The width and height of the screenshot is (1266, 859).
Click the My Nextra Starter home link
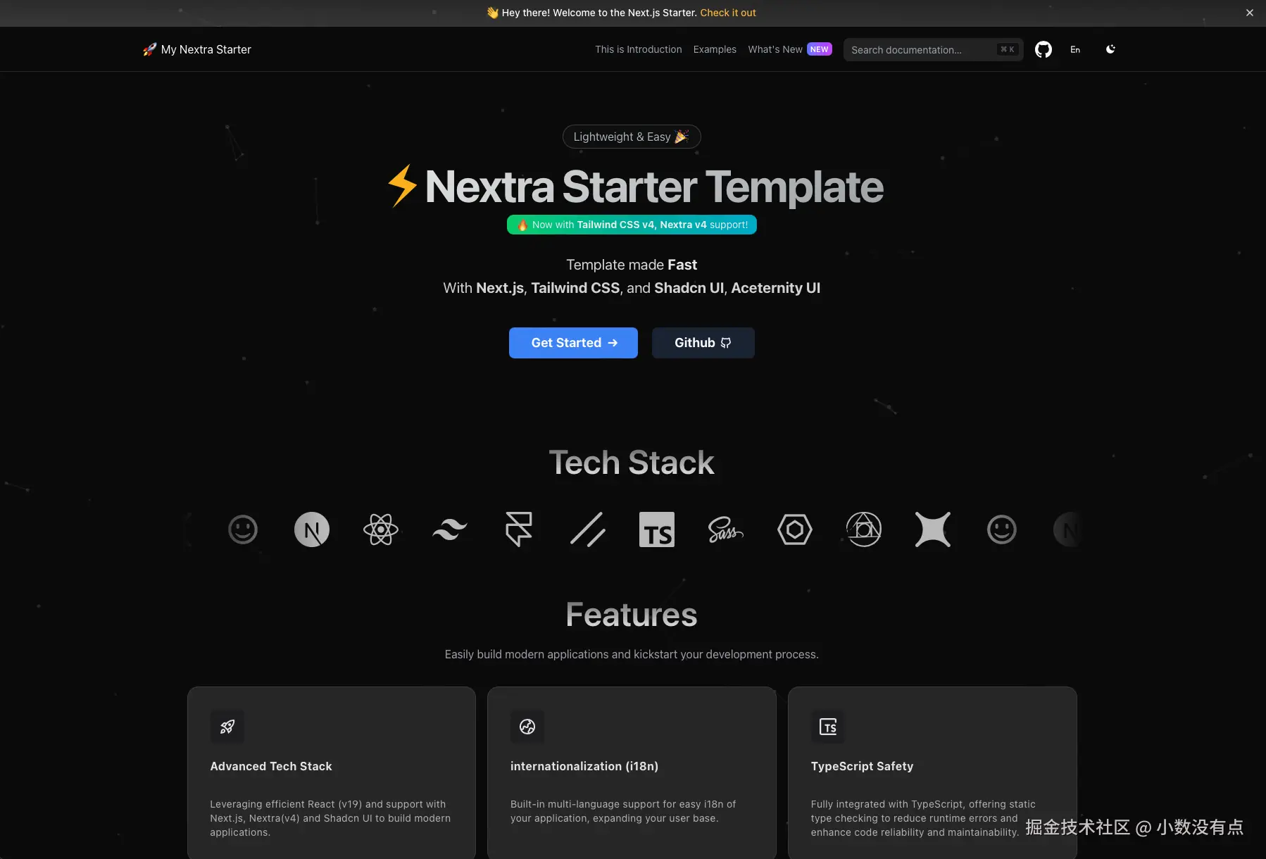click(x=206, y=49)
